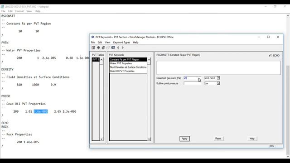
Task: Click the PVTW keyword in Notepad
Action: [5, 43]
